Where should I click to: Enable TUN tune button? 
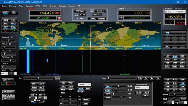(x=13, y=20)
